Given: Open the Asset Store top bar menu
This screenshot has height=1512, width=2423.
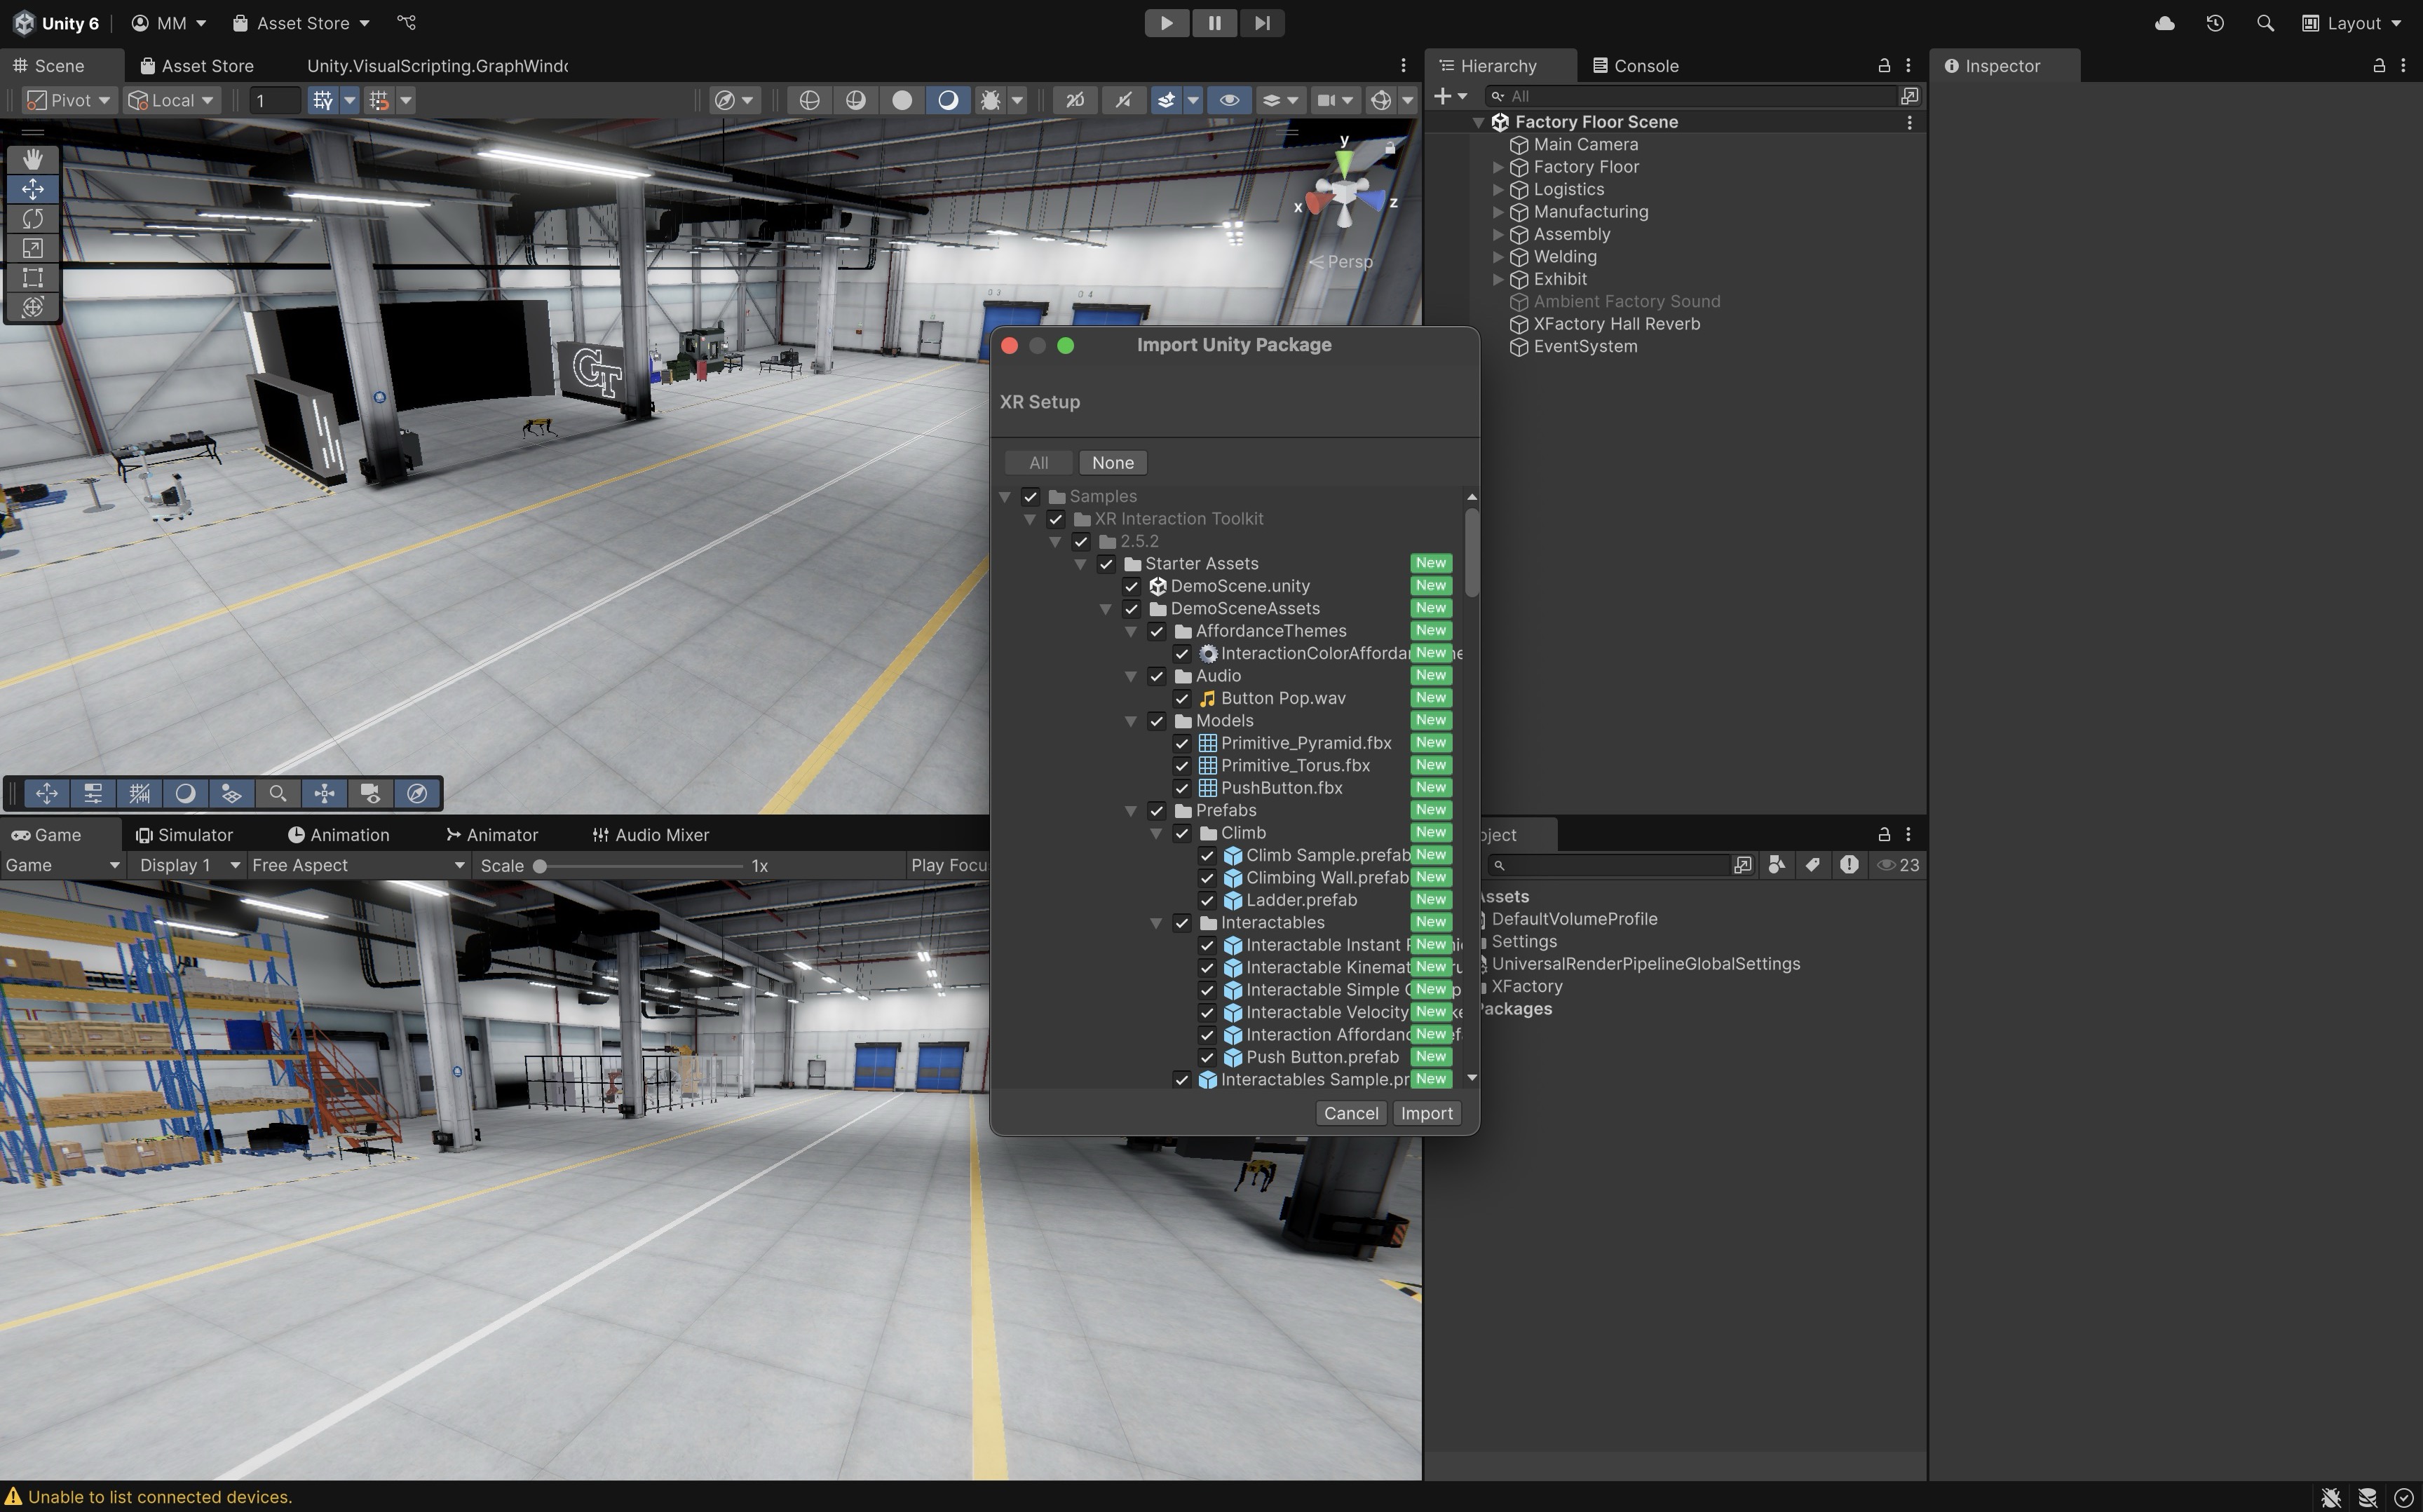Looking at the screenshot, I should click(x=301, y=23).
